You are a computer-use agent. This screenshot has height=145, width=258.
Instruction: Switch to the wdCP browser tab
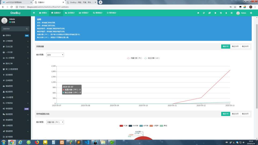coord(16,2)
